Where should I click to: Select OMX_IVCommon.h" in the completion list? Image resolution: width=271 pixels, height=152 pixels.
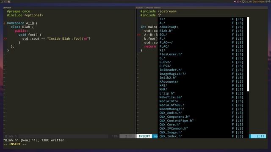pos(202,128)
